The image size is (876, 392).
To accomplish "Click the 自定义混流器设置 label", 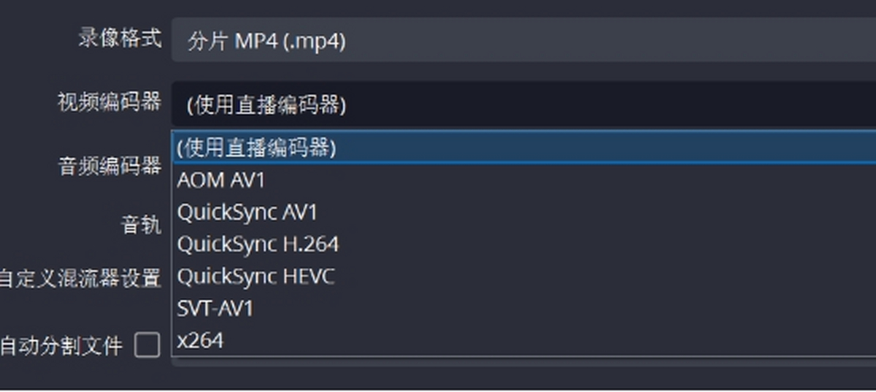I will click(x=80, y=278).
